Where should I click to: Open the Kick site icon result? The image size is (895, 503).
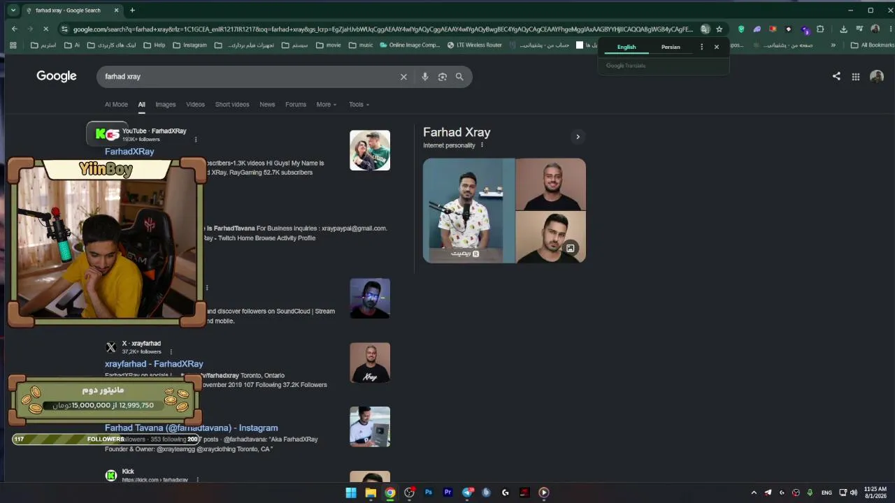[110, 476]
